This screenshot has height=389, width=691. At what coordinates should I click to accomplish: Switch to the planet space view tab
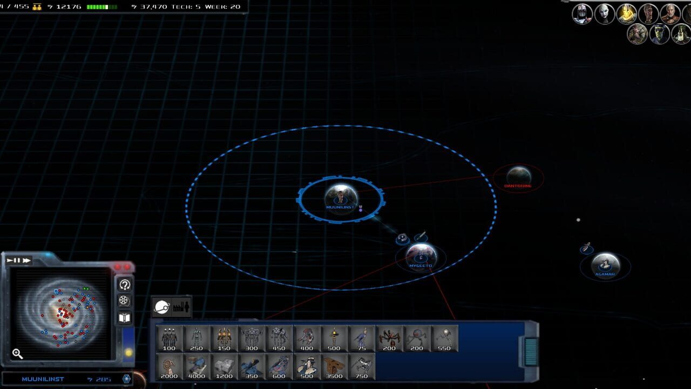pyautogui.click(x=161, y=307)
